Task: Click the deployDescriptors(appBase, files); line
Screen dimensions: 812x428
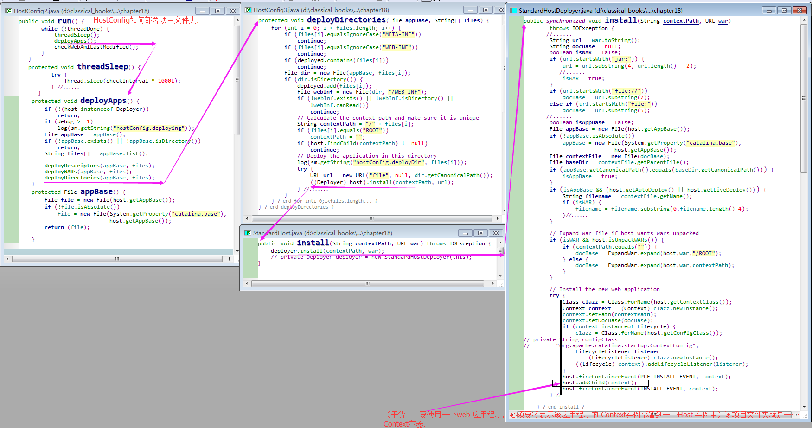Action: 100,166
